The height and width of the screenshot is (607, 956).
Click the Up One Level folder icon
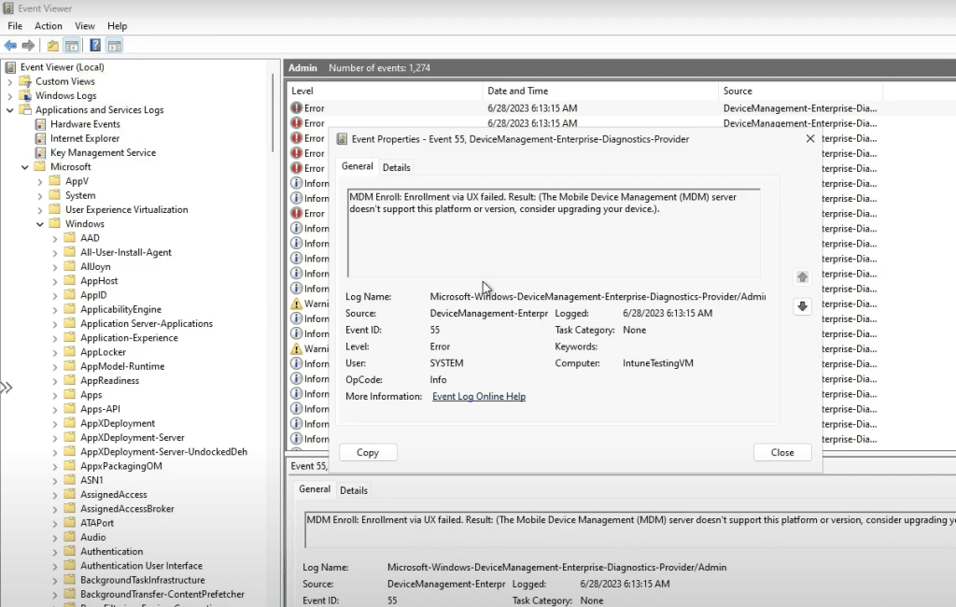coord(53,46)
